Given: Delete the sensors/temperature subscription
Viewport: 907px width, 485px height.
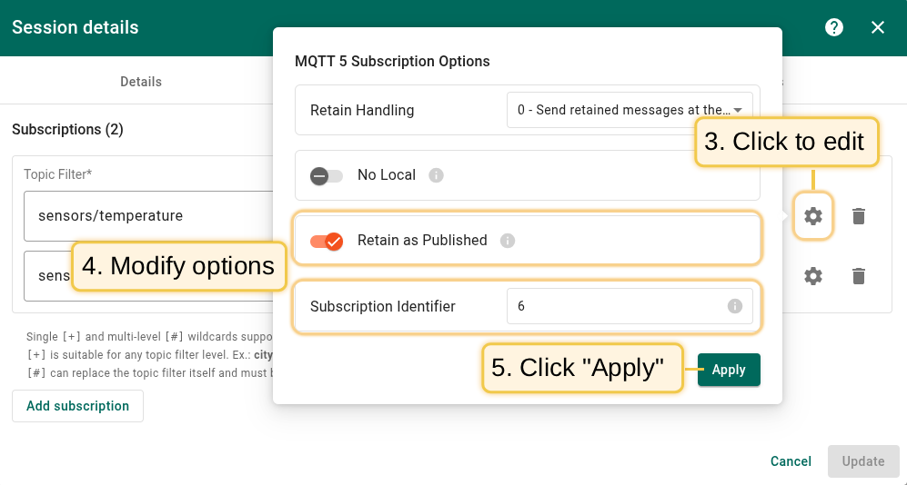Looking at the screenshot, I should tap(858, 216).
